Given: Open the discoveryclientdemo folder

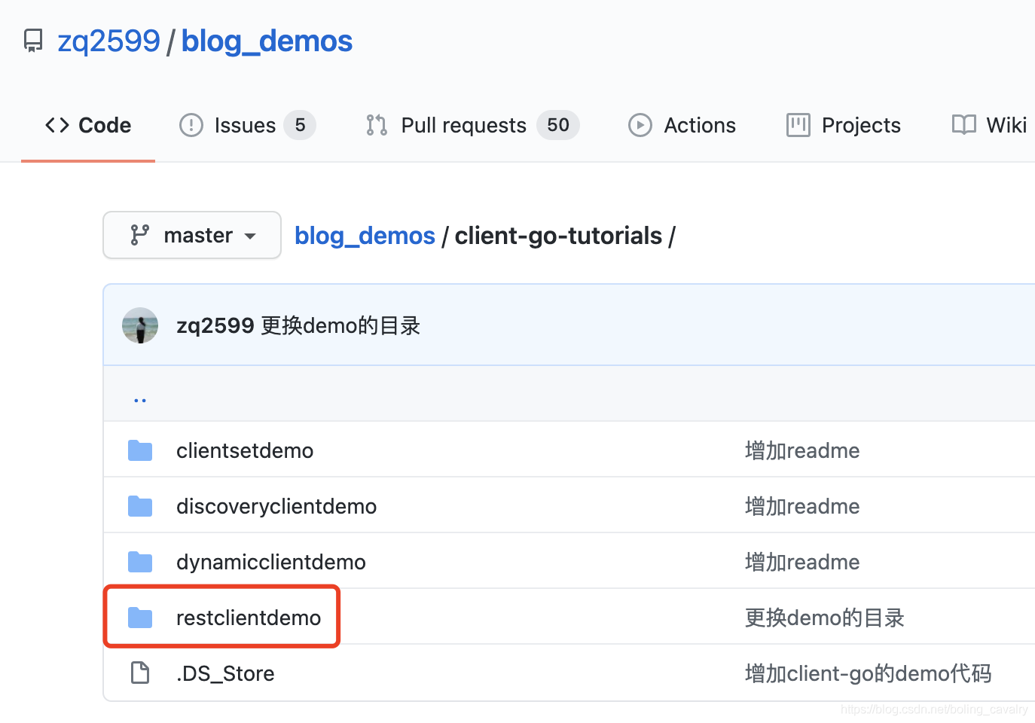Looking at the screenshot, I should [276, 506].
